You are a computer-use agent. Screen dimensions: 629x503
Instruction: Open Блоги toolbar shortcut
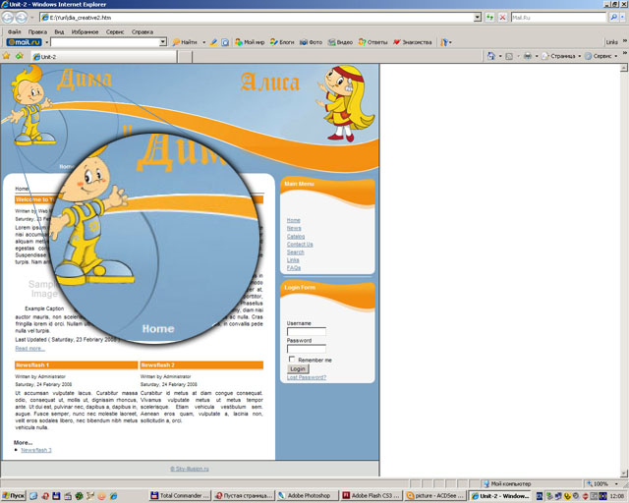click(282, 42)
